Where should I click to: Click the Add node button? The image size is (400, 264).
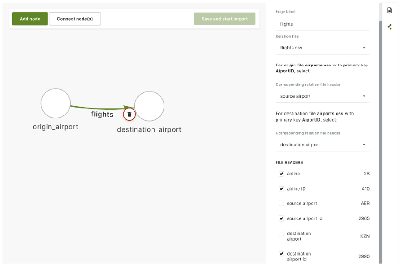30,19
